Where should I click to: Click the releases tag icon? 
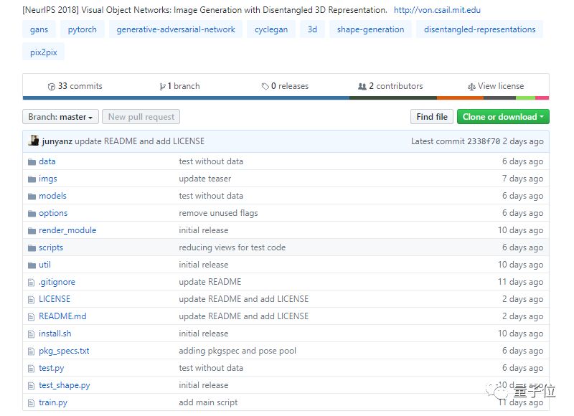[265, 86]
